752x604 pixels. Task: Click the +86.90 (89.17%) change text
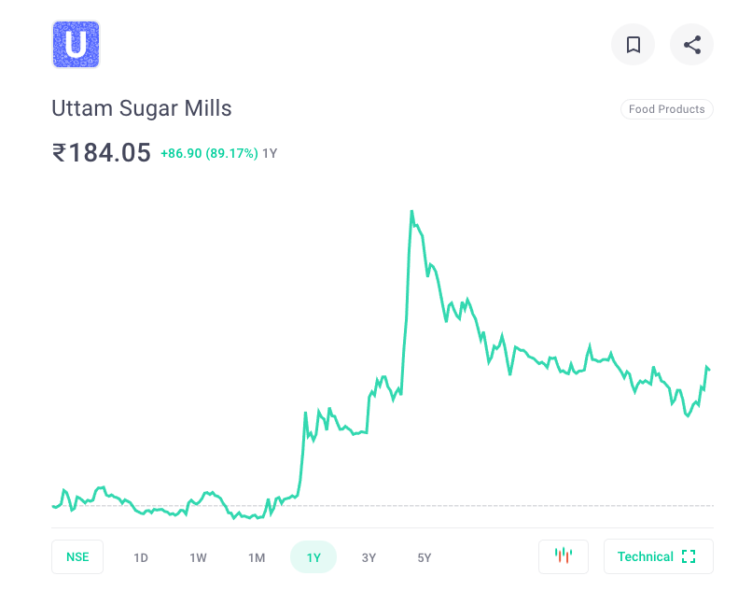[x=209, y=153]
